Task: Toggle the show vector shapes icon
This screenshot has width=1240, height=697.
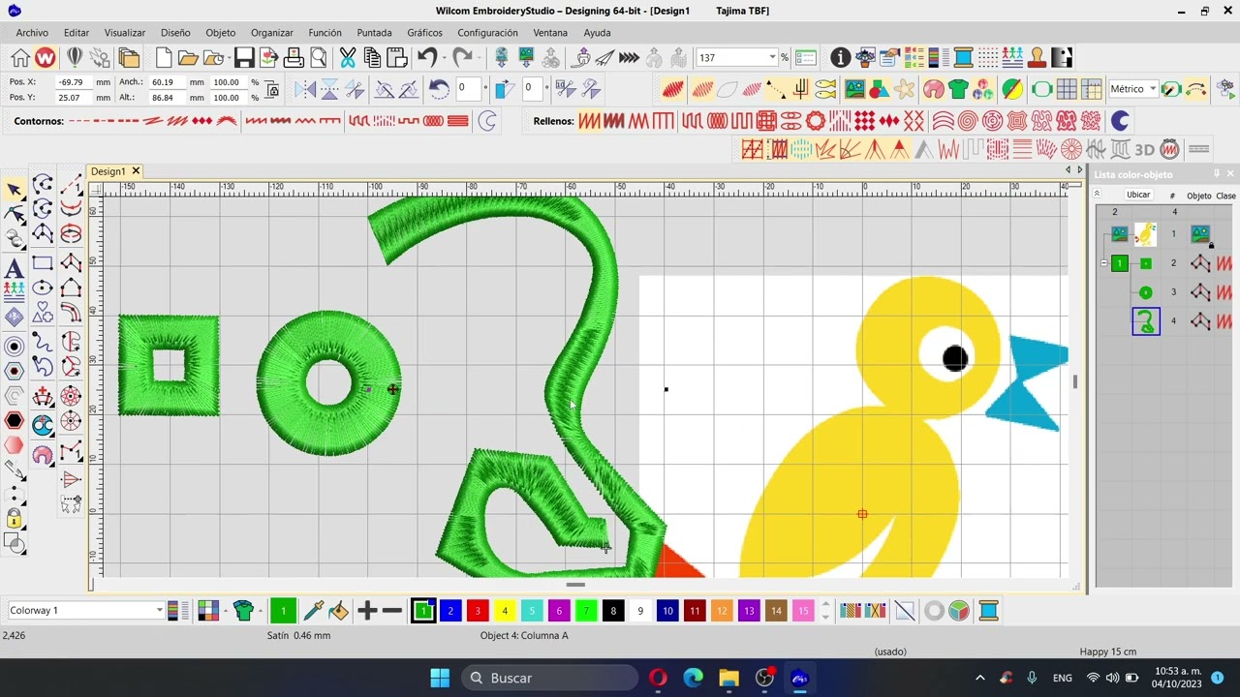Action: click(880, 90)
